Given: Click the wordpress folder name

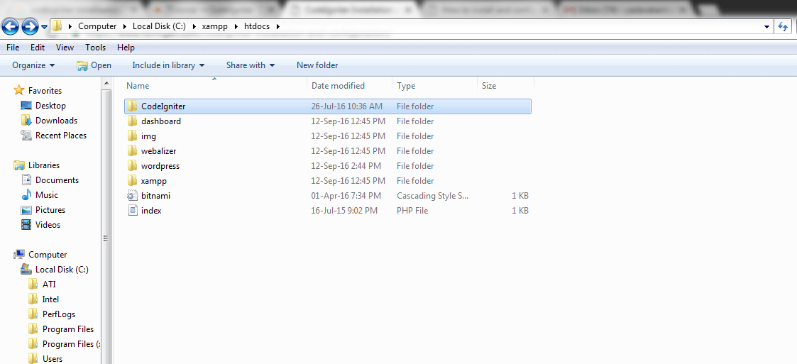Looking at the screenshot, I should [160, 166].
